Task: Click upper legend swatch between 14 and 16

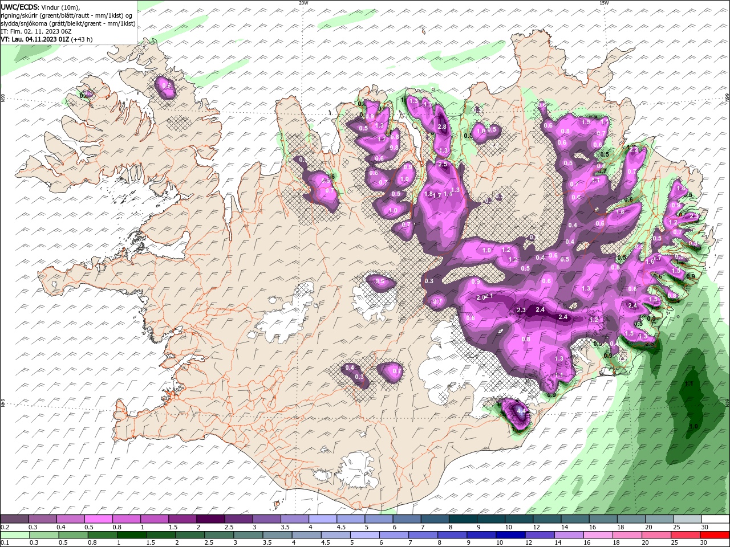Action: point(575,519)
